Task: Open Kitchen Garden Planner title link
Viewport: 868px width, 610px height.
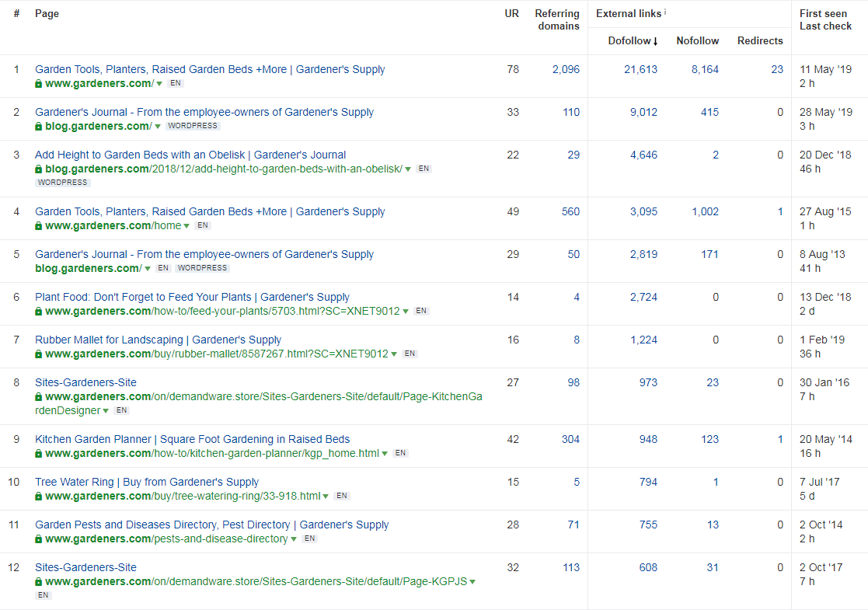Action: click(x=192, y=440)
